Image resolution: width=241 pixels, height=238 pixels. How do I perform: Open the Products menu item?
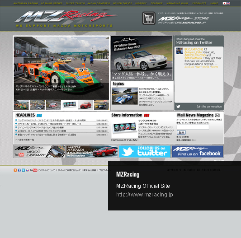coord(199,3)
